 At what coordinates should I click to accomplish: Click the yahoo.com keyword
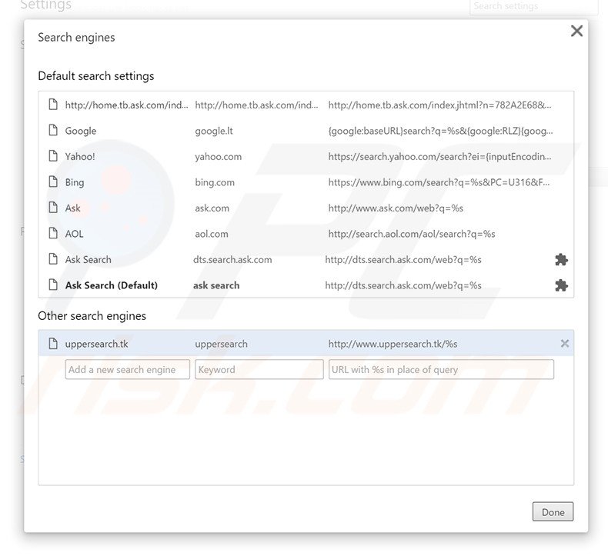(218, 157)
